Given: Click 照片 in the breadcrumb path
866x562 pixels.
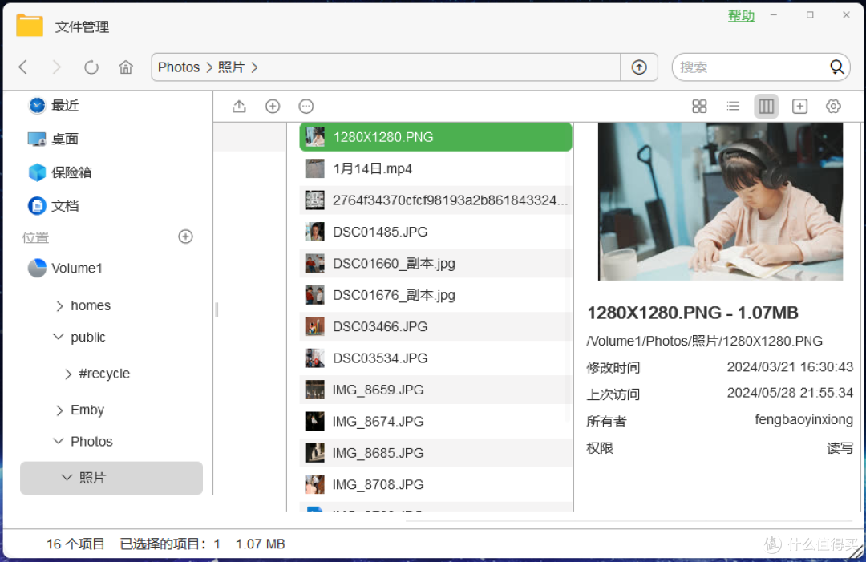Looking at the screenshot, I should click(x=231, y=67).
